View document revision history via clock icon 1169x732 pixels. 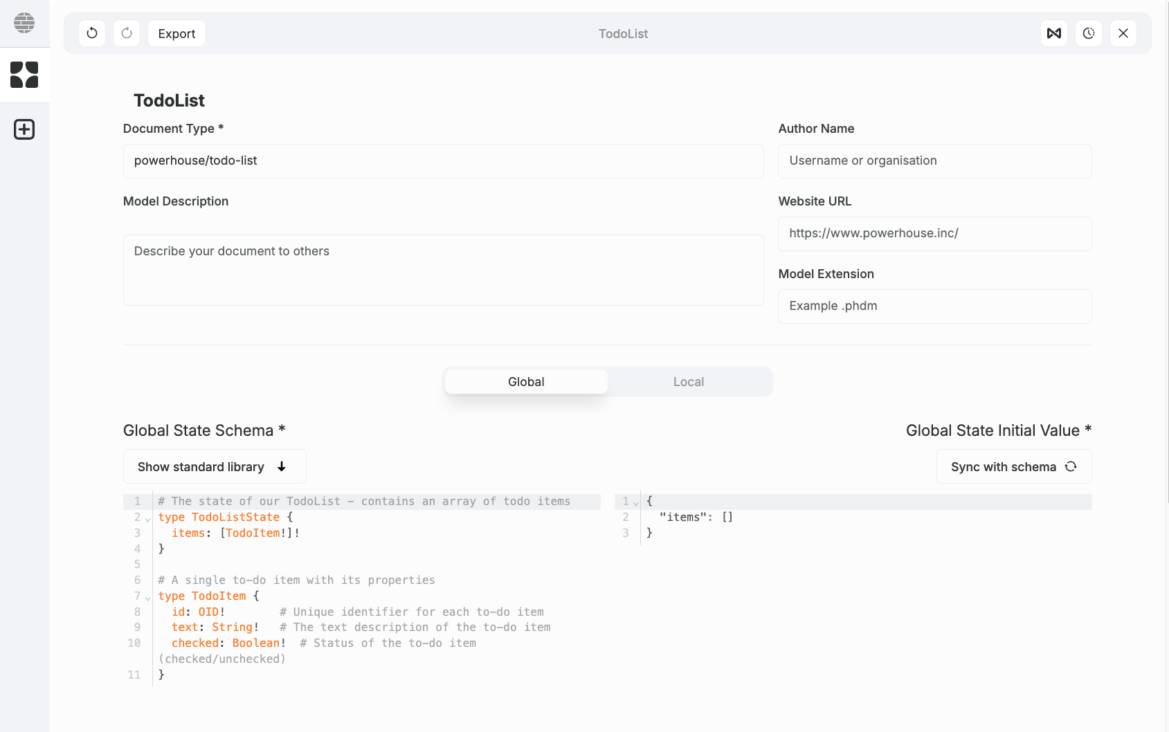click(1088, 33)
